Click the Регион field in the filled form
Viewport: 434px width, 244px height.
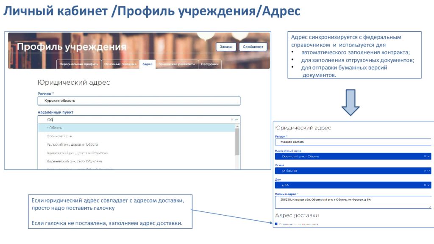click(x=353, y=142)
